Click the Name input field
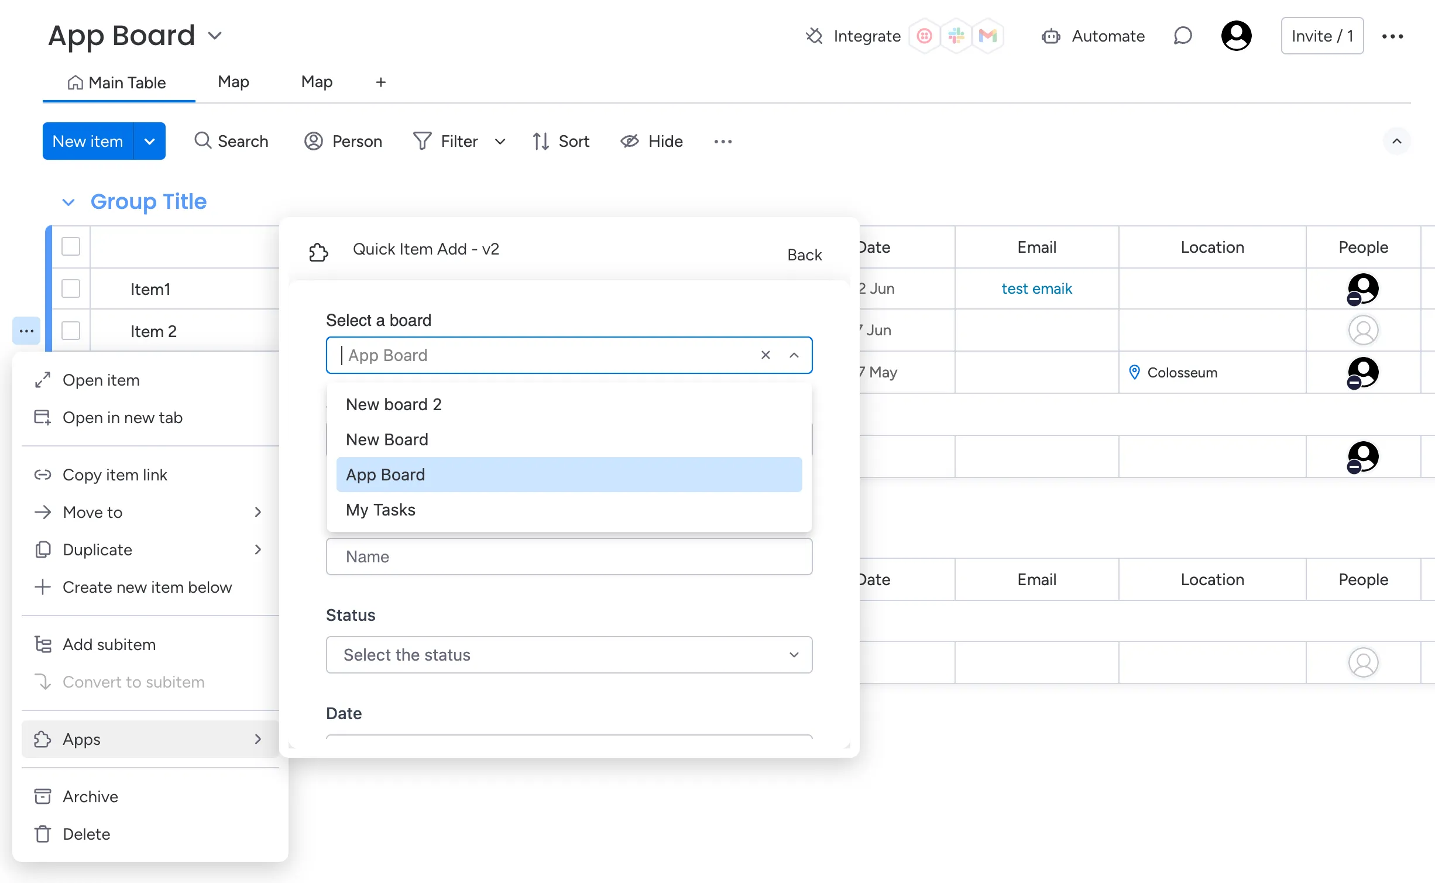The image size is (1435, 883). coord(568,556)
